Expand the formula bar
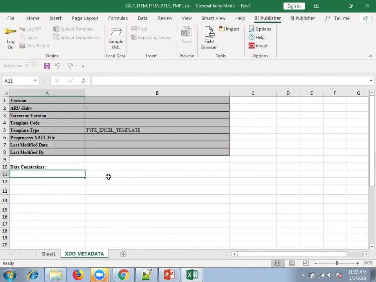The height and width of the screenshot is (282, 376). click(x=371, y=81)
